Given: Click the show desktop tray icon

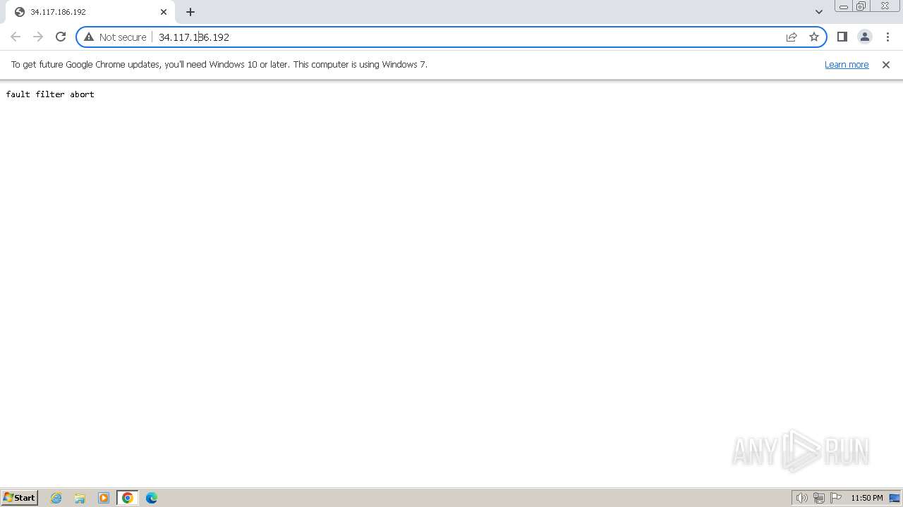Looking at the screenshot, I should click(895, 498).
